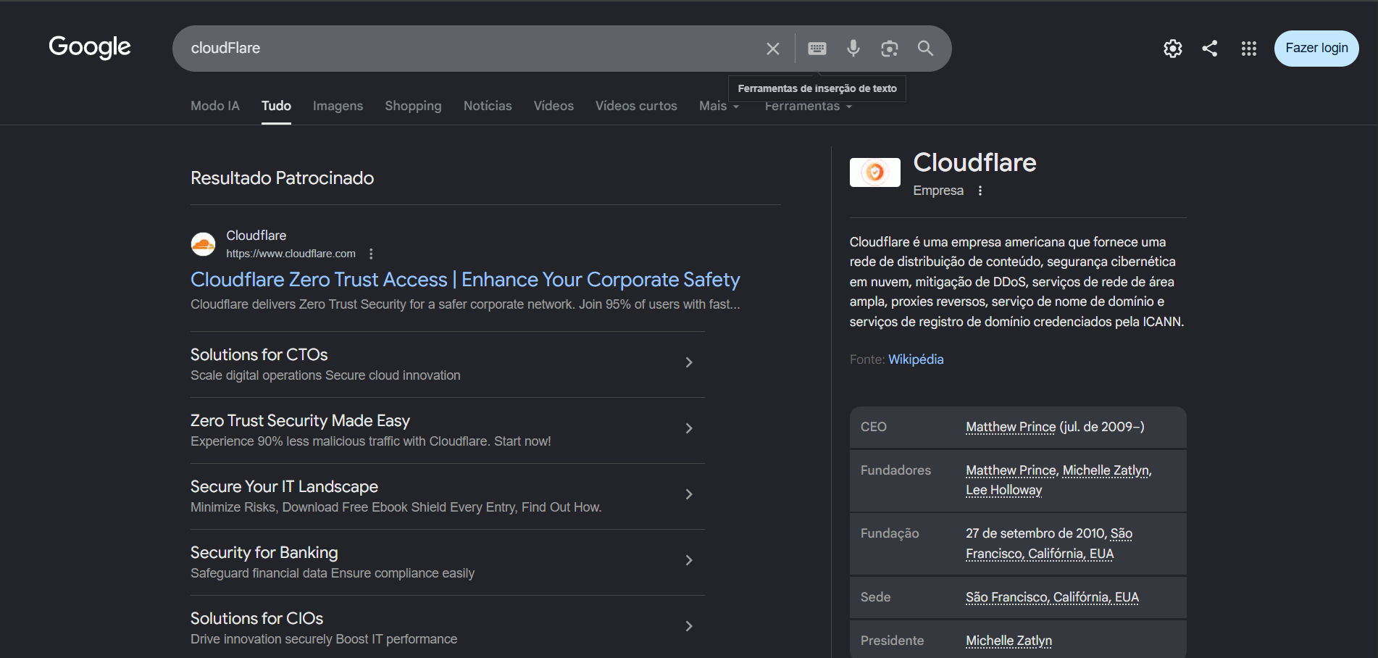Open the Security for Banking sitelink
The image size is (1378, 658).
click(264, 552)
